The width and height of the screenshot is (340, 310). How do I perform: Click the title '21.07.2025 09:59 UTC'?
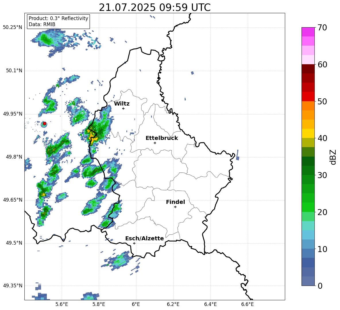point(154,7)
